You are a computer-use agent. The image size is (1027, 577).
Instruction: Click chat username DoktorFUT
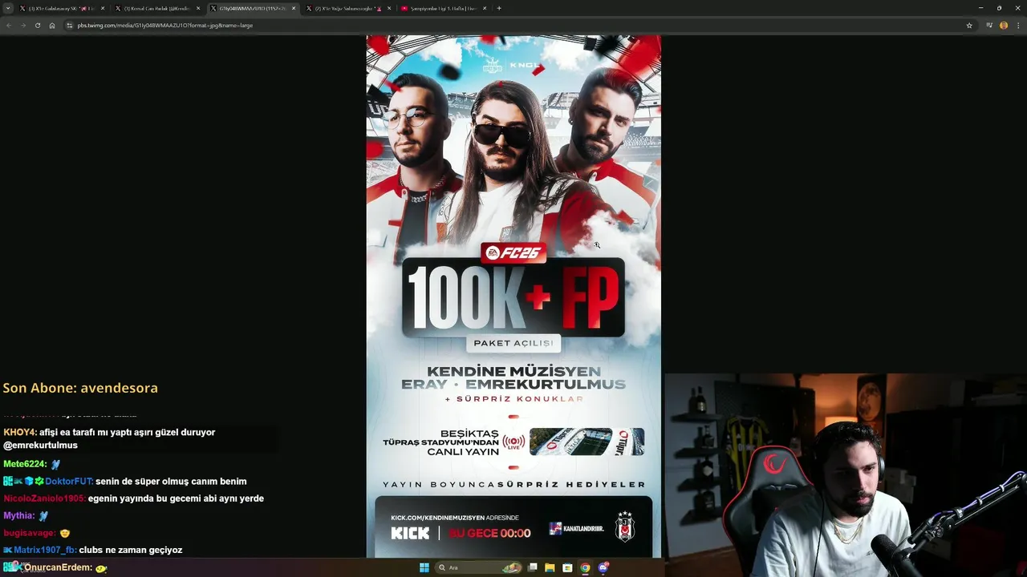pyautogui.click(x=69, y=482)
